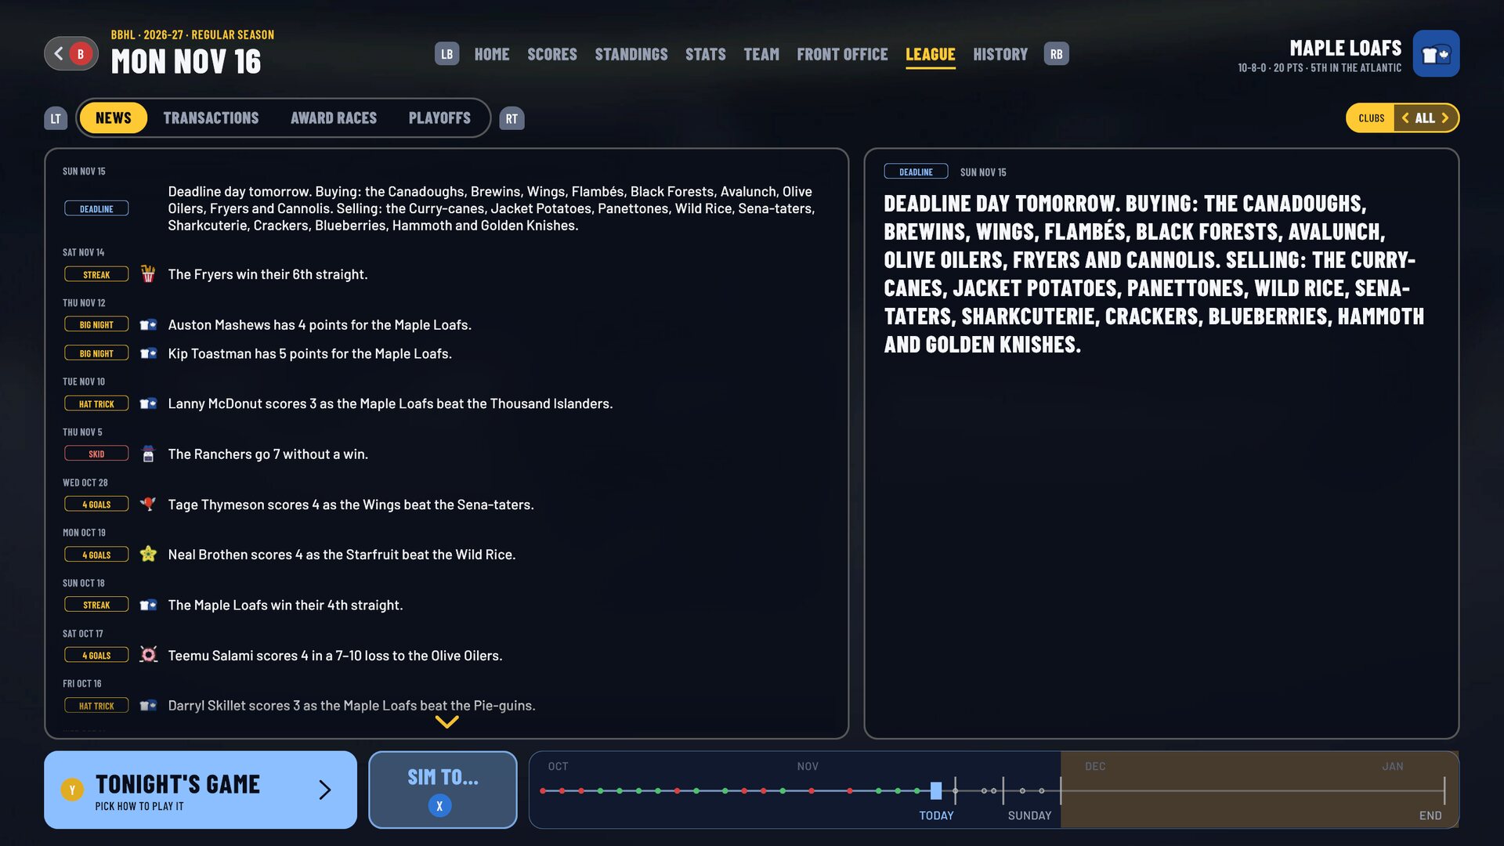This screenshot has width=1504, height=846.
Task: Select the deadline day tomorrow news item
Action: click(446, 208)
